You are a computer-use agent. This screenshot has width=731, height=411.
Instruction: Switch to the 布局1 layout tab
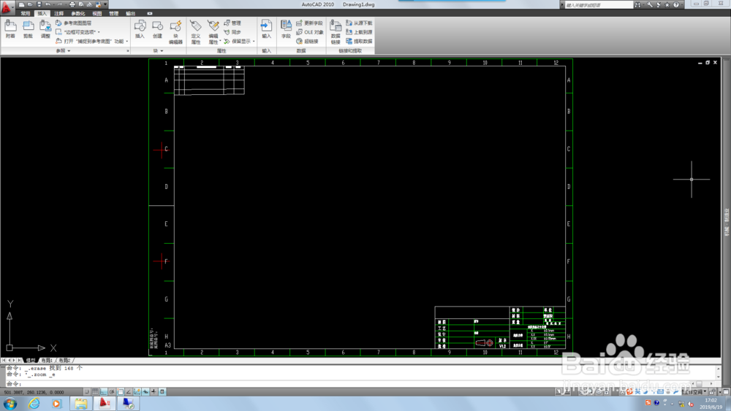(x=47, y=361)
